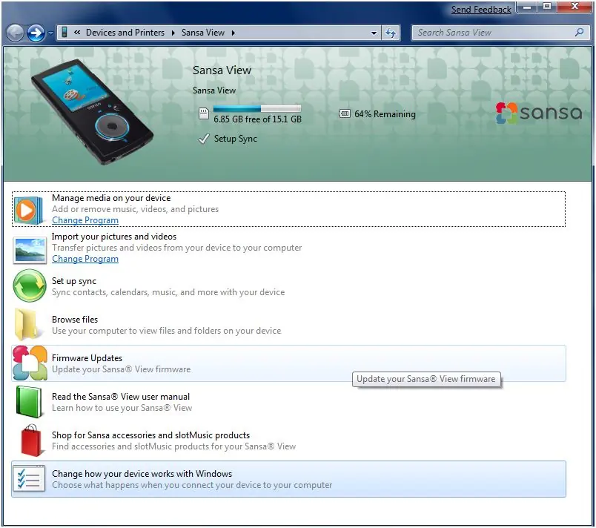Open Import your pictures and videos
Image resolution: width=596 pixels, height=528 pixels.
pos(288,248)
